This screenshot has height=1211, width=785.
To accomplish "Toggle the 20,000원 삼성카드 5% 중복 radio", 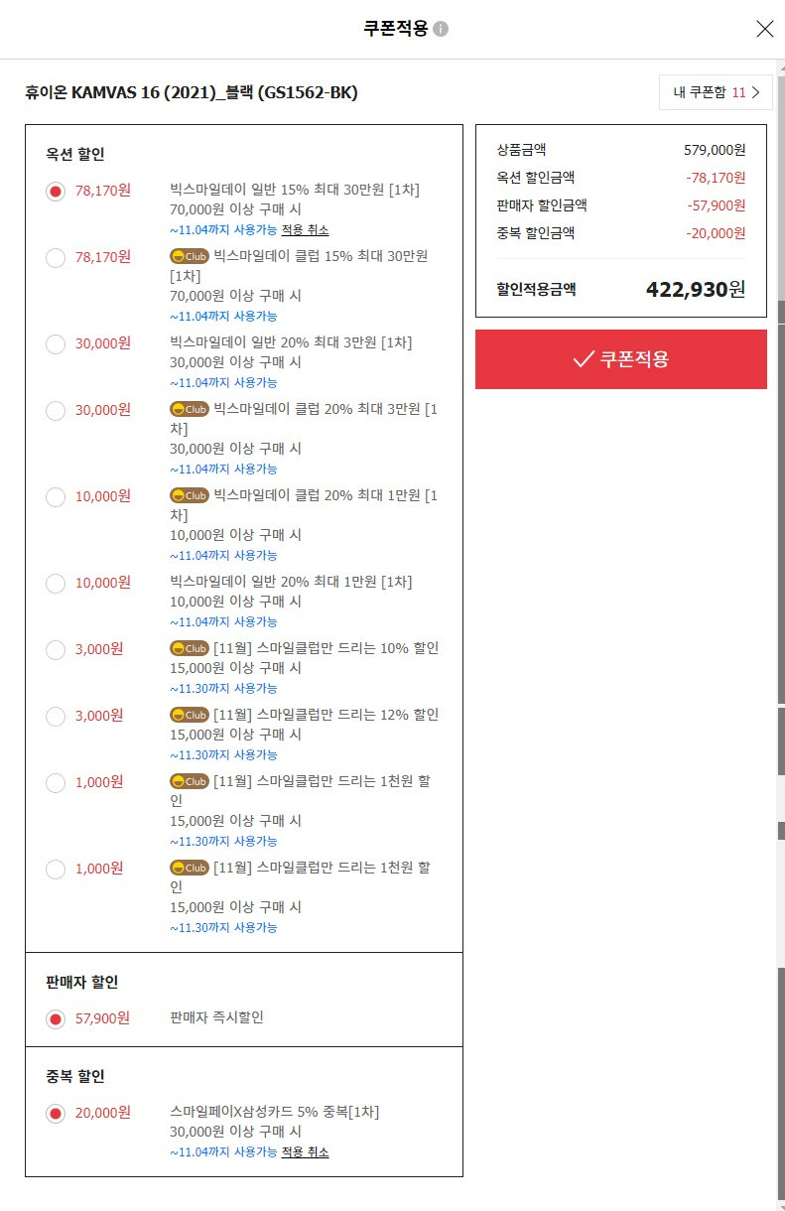I will point(56,1114).
